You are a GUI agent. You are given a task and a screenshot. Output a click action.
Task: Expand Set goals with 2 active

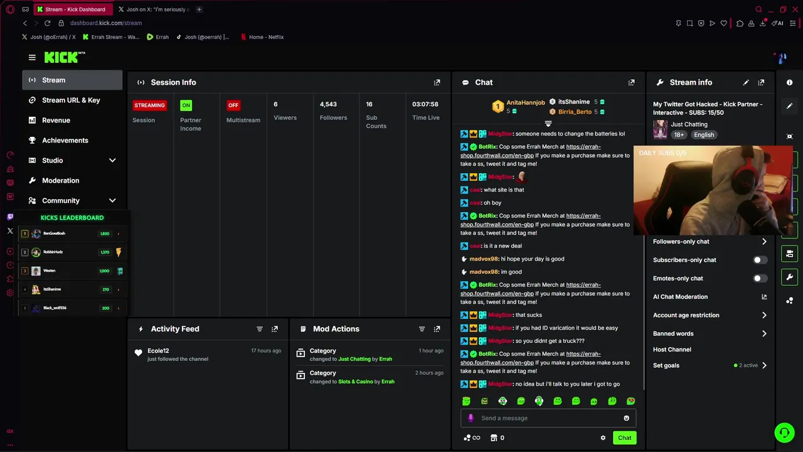pos(710,365)
